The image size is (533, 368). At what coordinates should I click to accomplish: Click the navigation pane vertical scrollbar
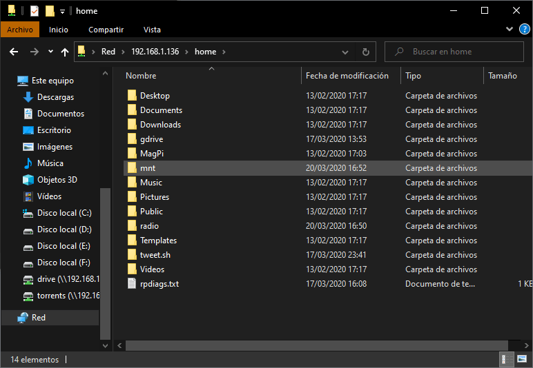(106, 264)
